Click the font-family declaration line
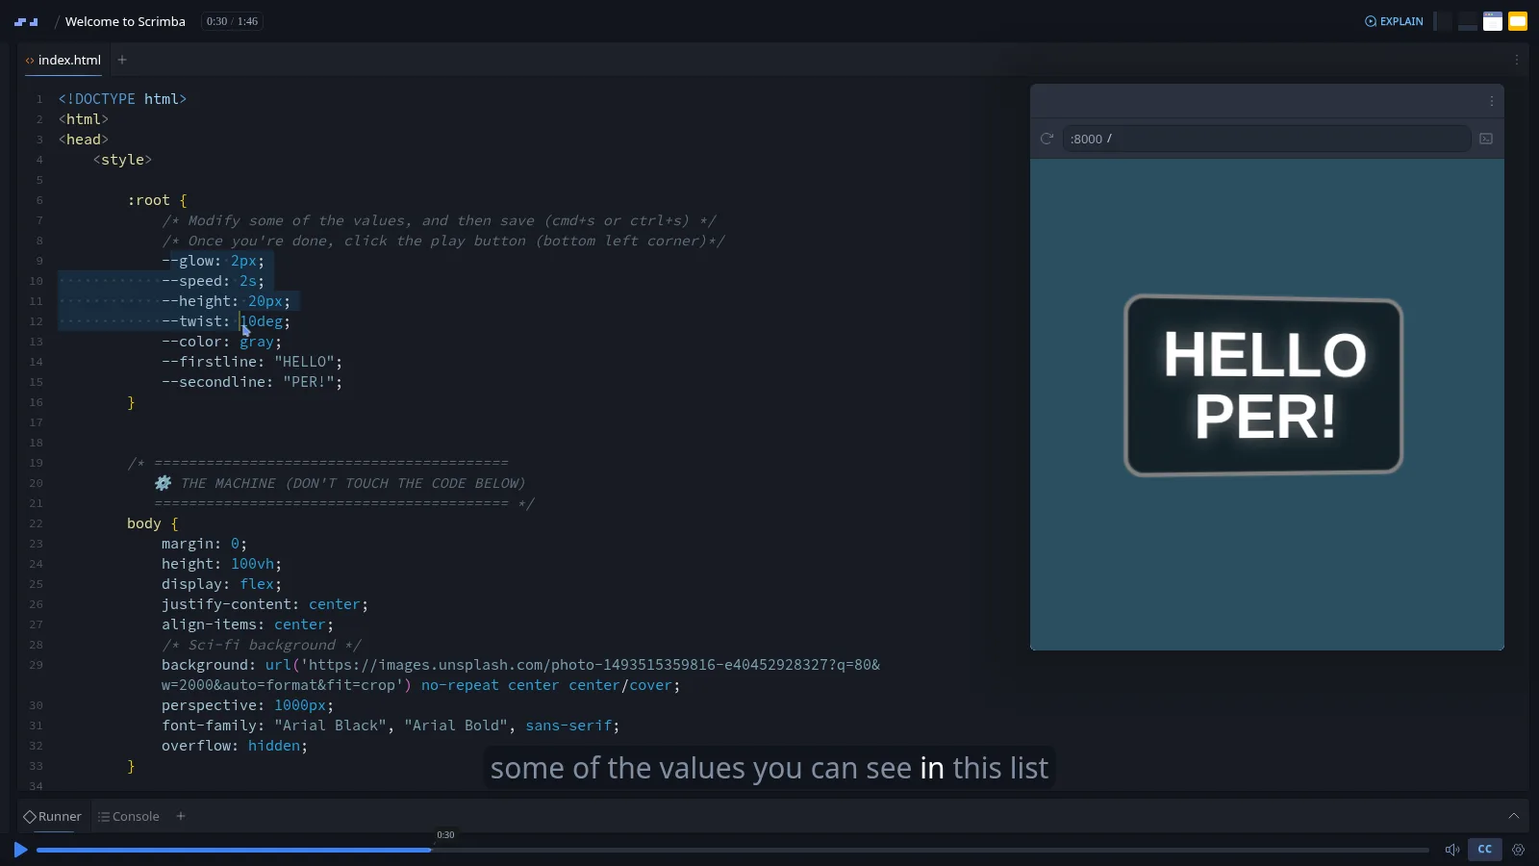Screen dimensions: 1539x866 pos(391,726)
